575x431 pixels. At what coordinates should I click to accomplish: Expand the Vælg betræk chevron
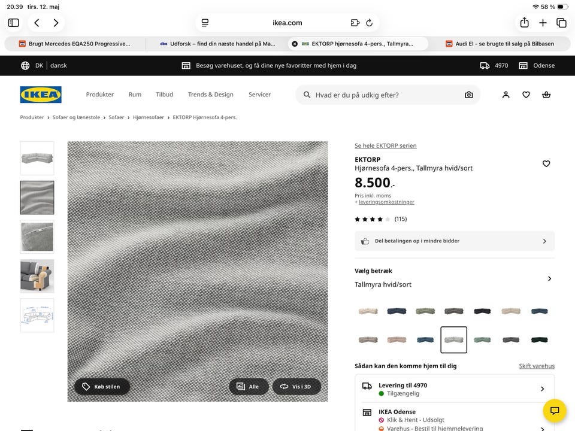(549, 278)
